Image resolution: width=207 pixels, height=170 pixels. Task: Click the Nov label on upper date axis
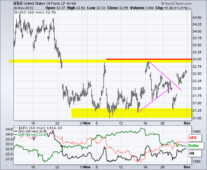pyautogui.click(x=87, y=123)
